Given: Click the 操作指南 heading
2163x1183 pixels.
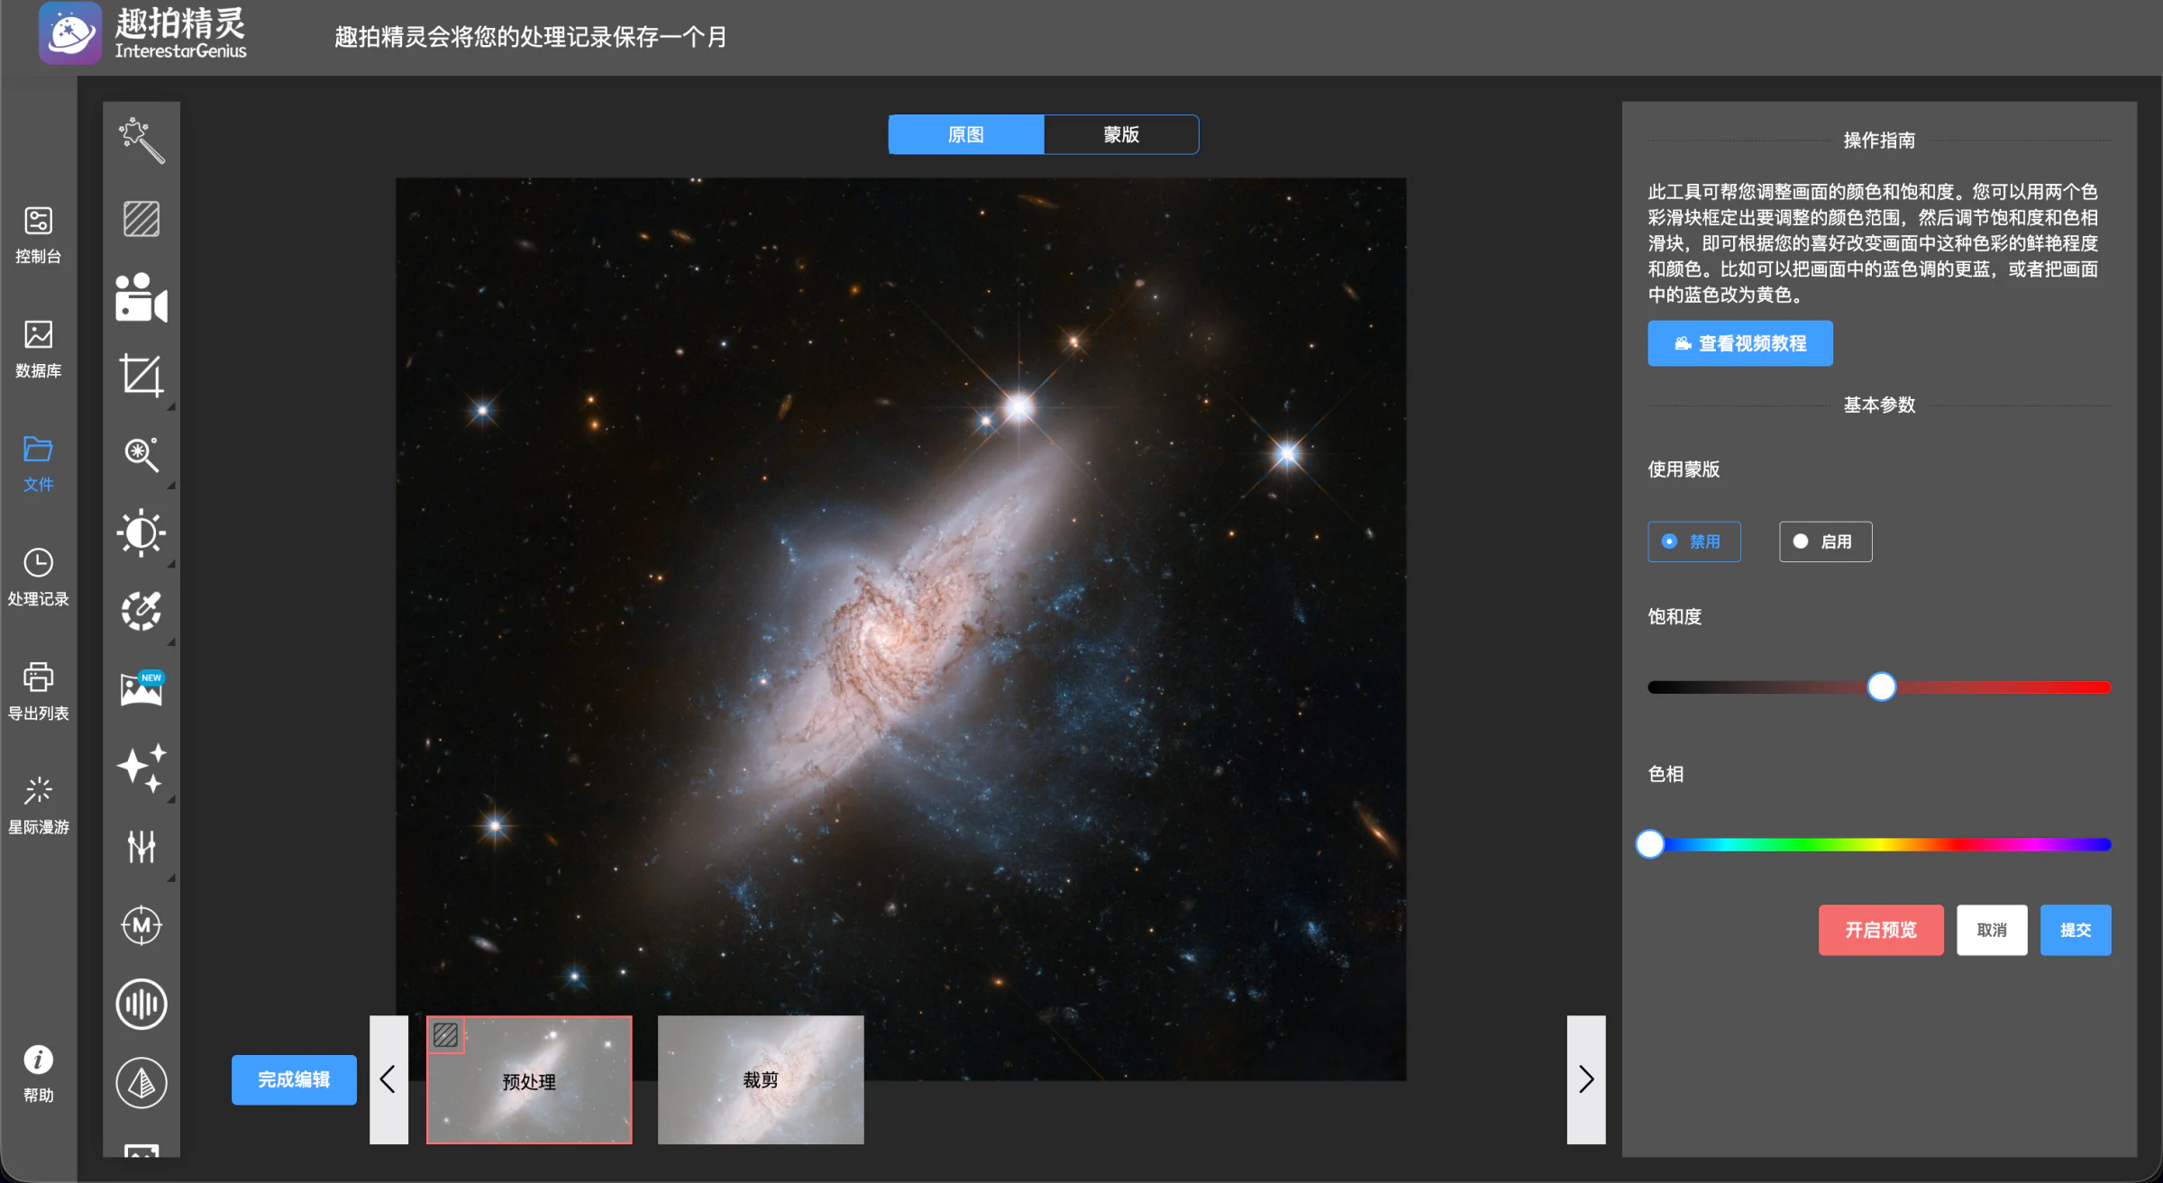Looking at the screenshot, I should click(x=1879, y=141).
